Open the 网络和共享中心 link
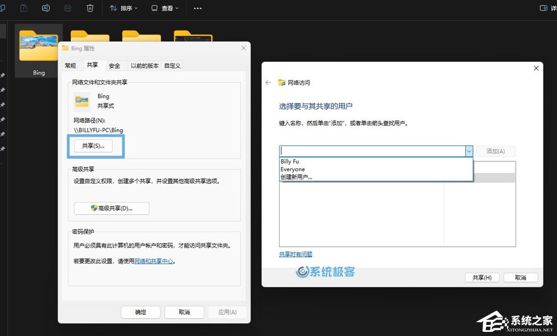 click(154, 261)
